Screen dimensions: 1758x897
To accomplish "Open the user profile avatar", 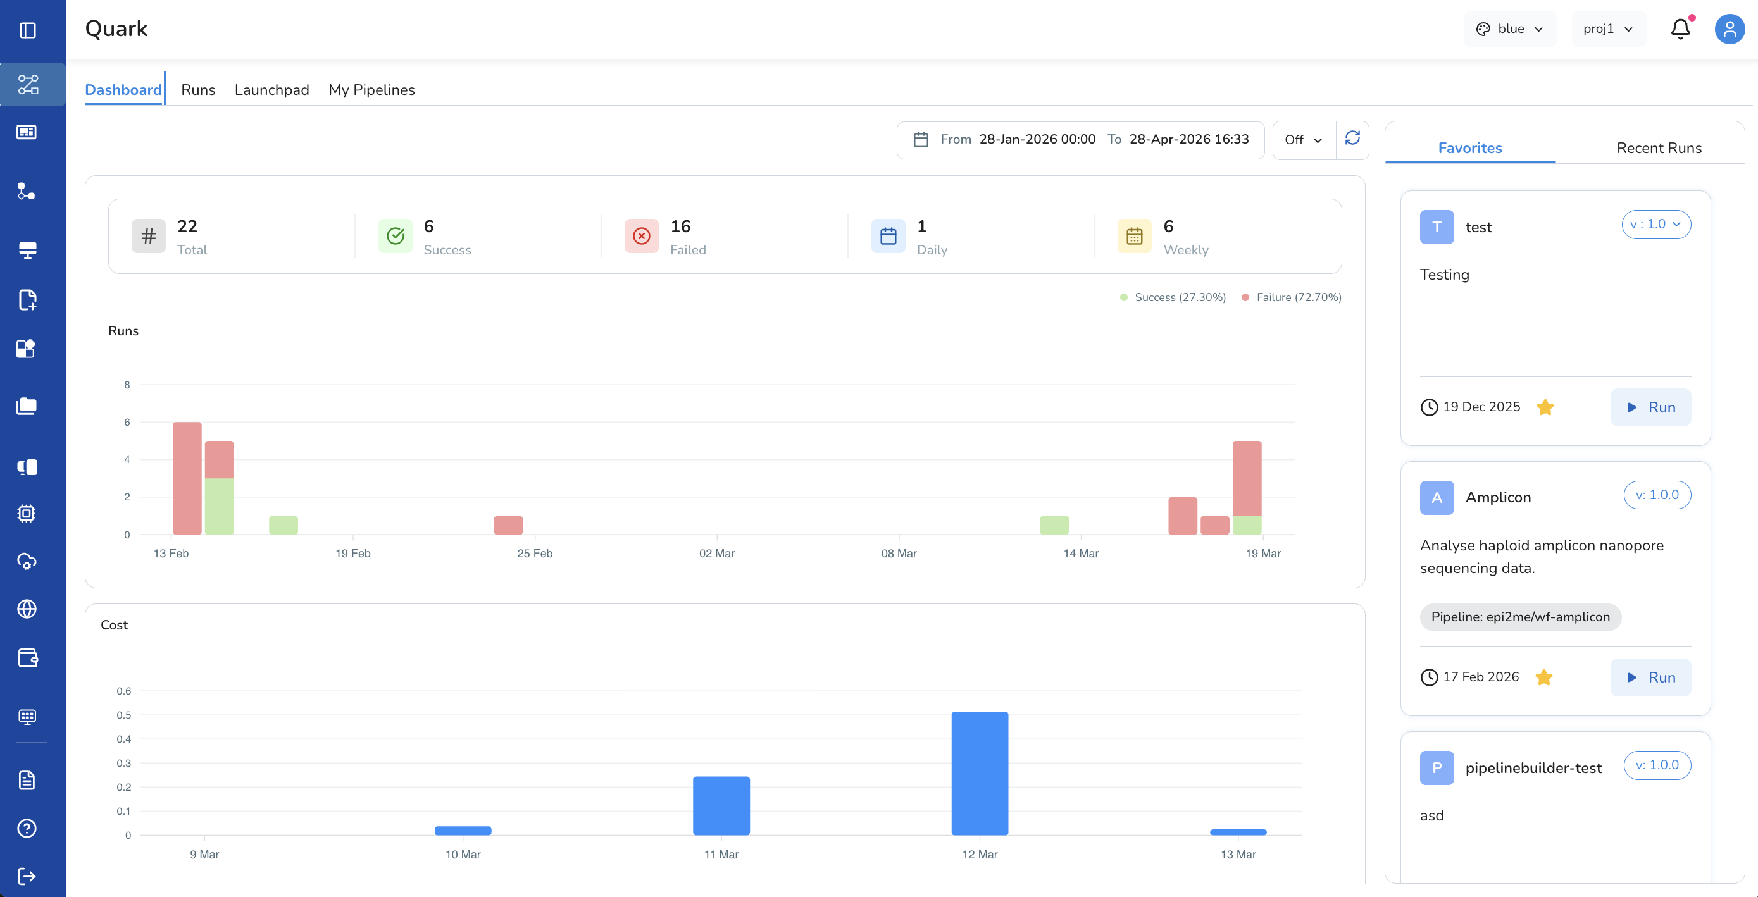I will point(1730,29).
